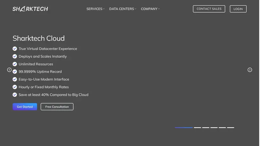
Task: Click checkmark beside 99.9999% Uptime Record
Action: point(15,72)
